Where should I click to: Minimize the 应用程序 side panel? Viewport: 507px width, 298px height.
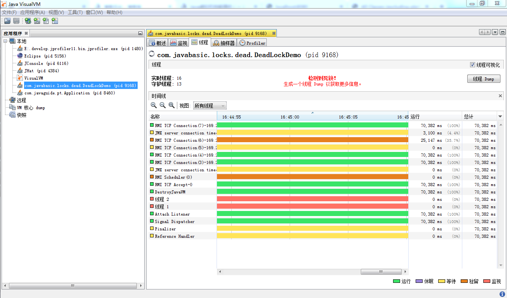pos(140,33)
